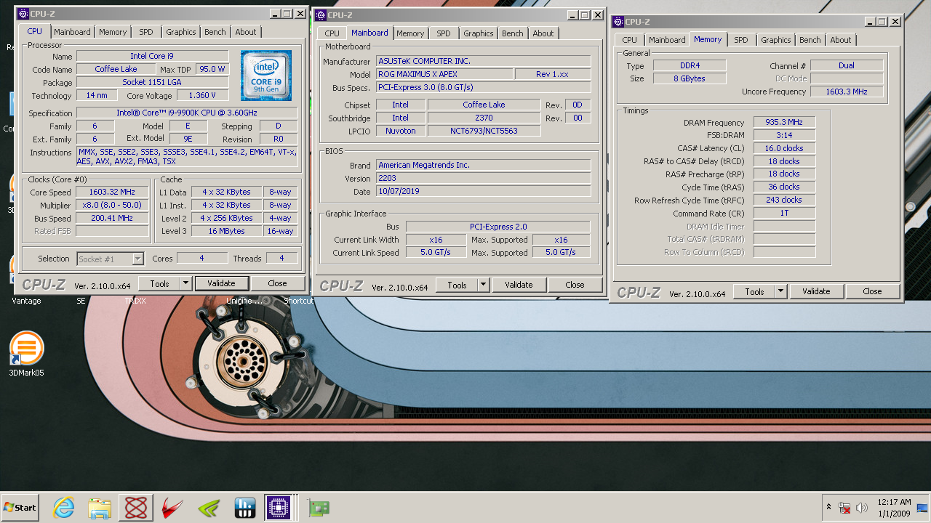Go to Bench tab in right Memory window

point(810,40)
